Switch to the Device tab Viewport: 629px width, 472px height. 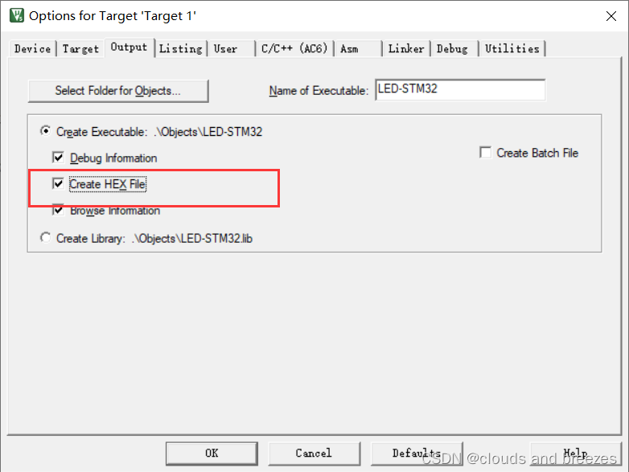[x=32, y=49]
